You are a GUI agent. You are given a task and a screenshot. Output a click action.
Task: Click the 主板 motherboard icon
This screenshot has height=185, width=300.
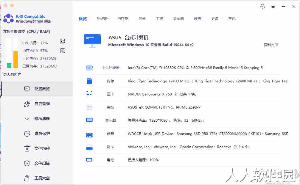pos(89,107)
